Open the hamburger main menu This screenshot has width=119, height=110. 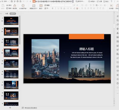tap(2, 1)
